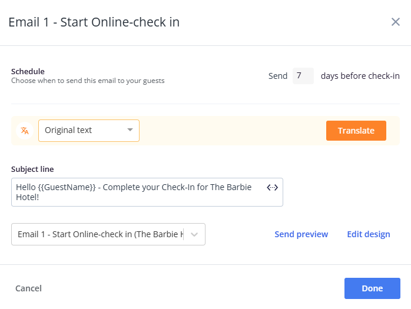Click the Send preview link

point(301,234)
